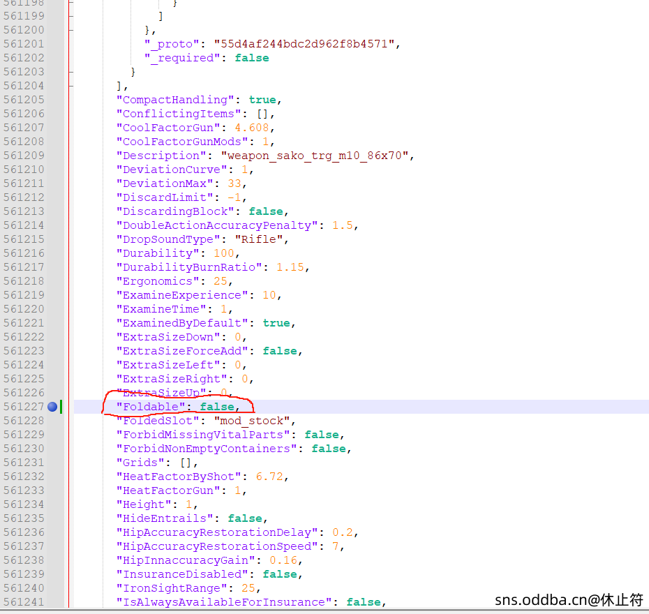Click the "Rifle" value of DropSoundType
649x614 pixels.
259,239
